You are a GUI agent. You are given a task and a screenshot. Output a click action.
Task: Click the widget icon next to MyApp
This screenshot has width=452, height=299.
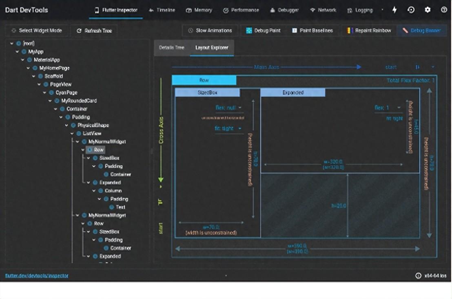[x=24, y=52]
